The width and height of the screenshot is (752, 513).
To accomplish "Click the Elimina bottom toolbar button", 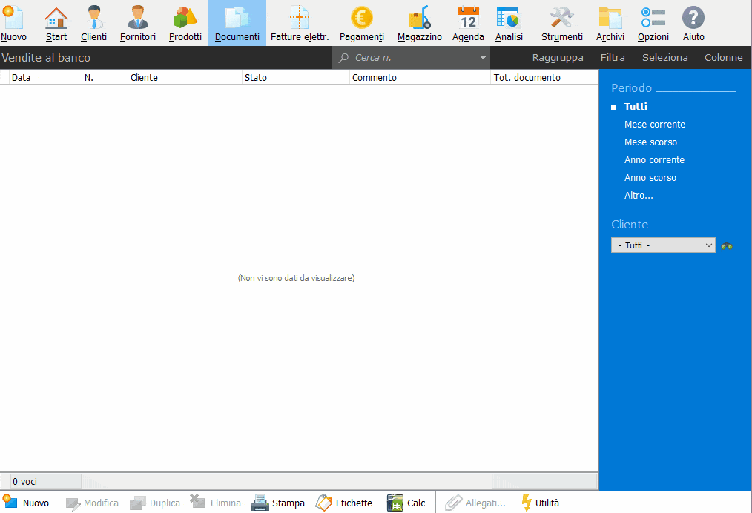I will [215, 503].
